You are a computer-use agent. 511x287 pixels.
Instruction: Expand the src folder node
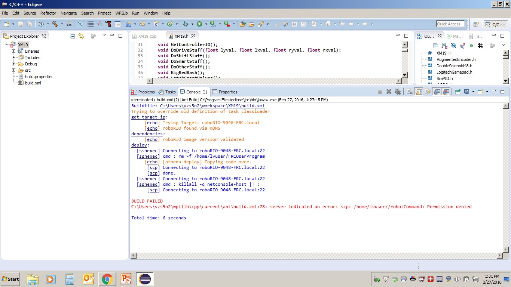point(14,70)
